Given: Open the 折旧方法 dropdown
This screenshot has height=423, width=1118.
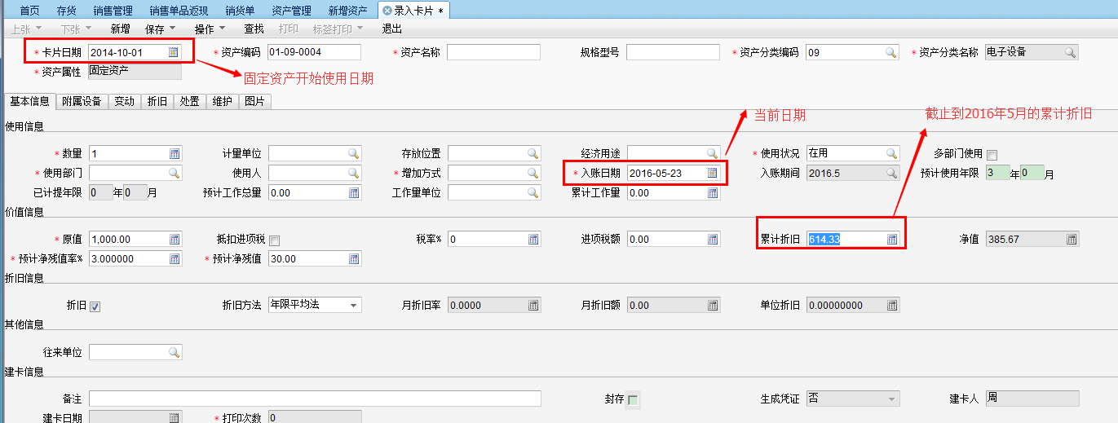Looking at the screenshot, I should click(354, 305).
